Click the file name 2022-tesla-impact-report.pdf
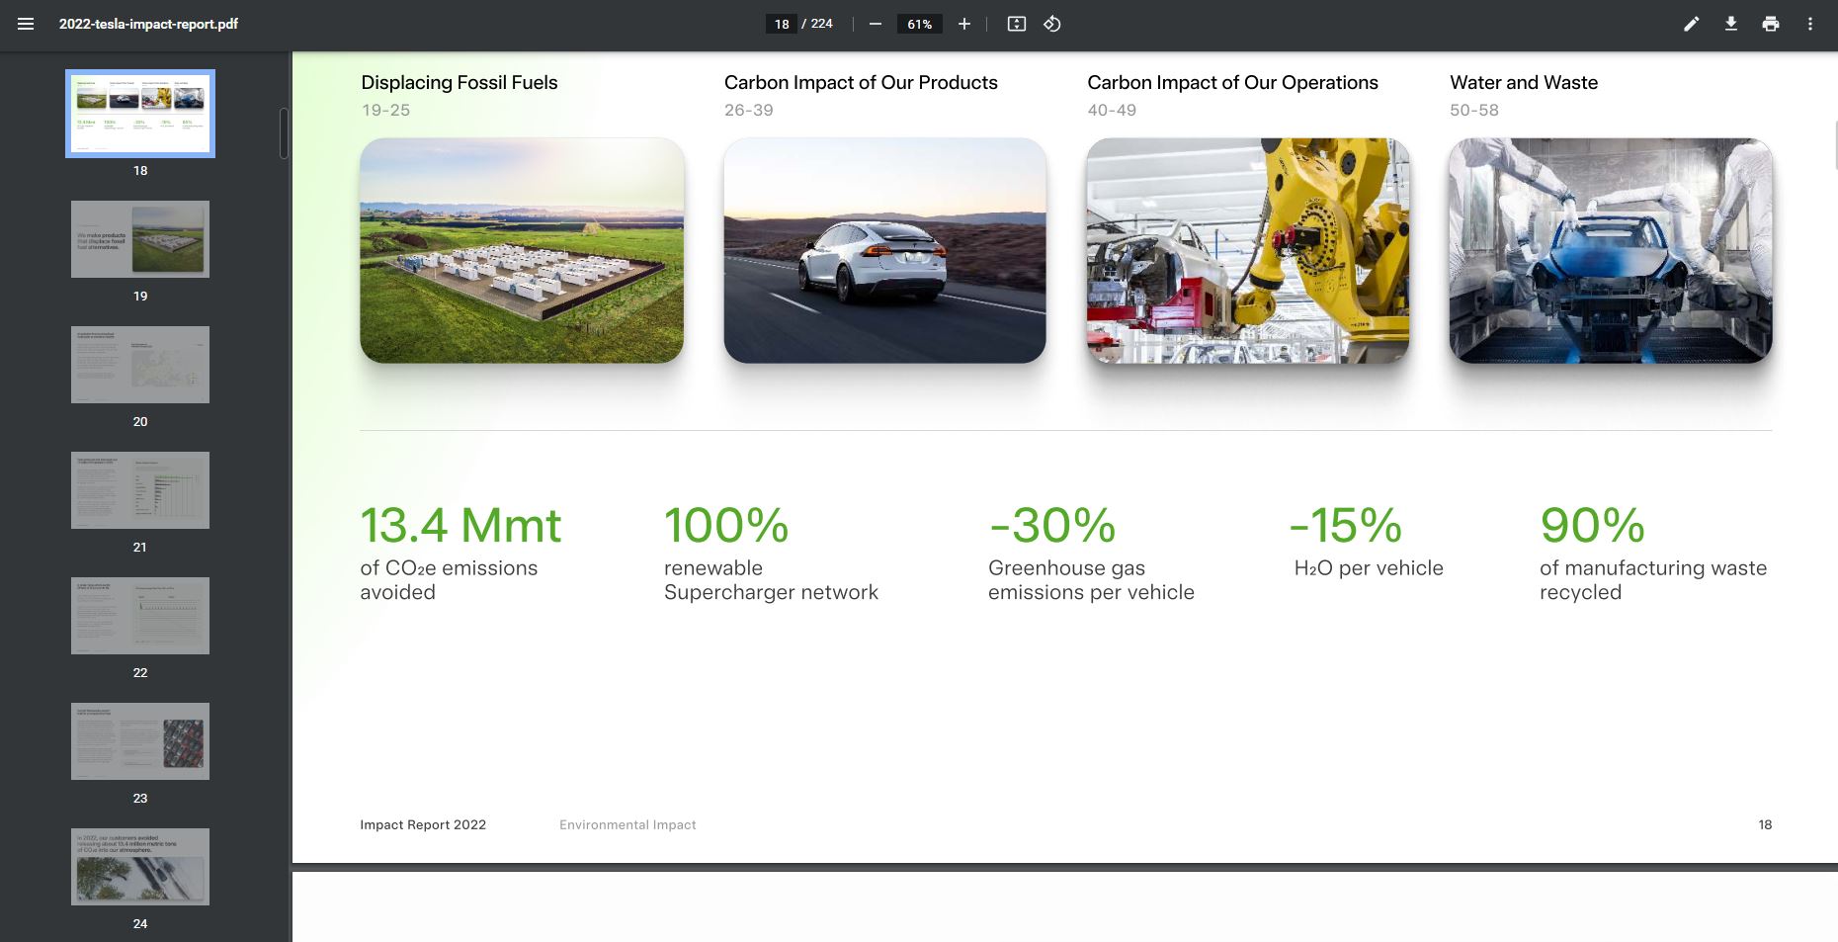Screen dimensions: 1838x942 click(148, 24)
